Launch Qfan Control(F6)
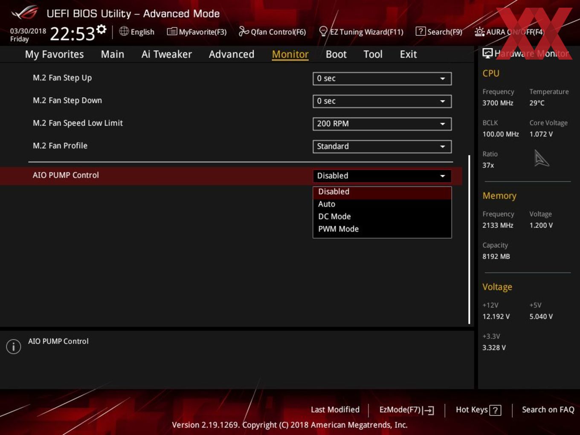Viewport: 580px width, 435px height. tap(272, 32)
